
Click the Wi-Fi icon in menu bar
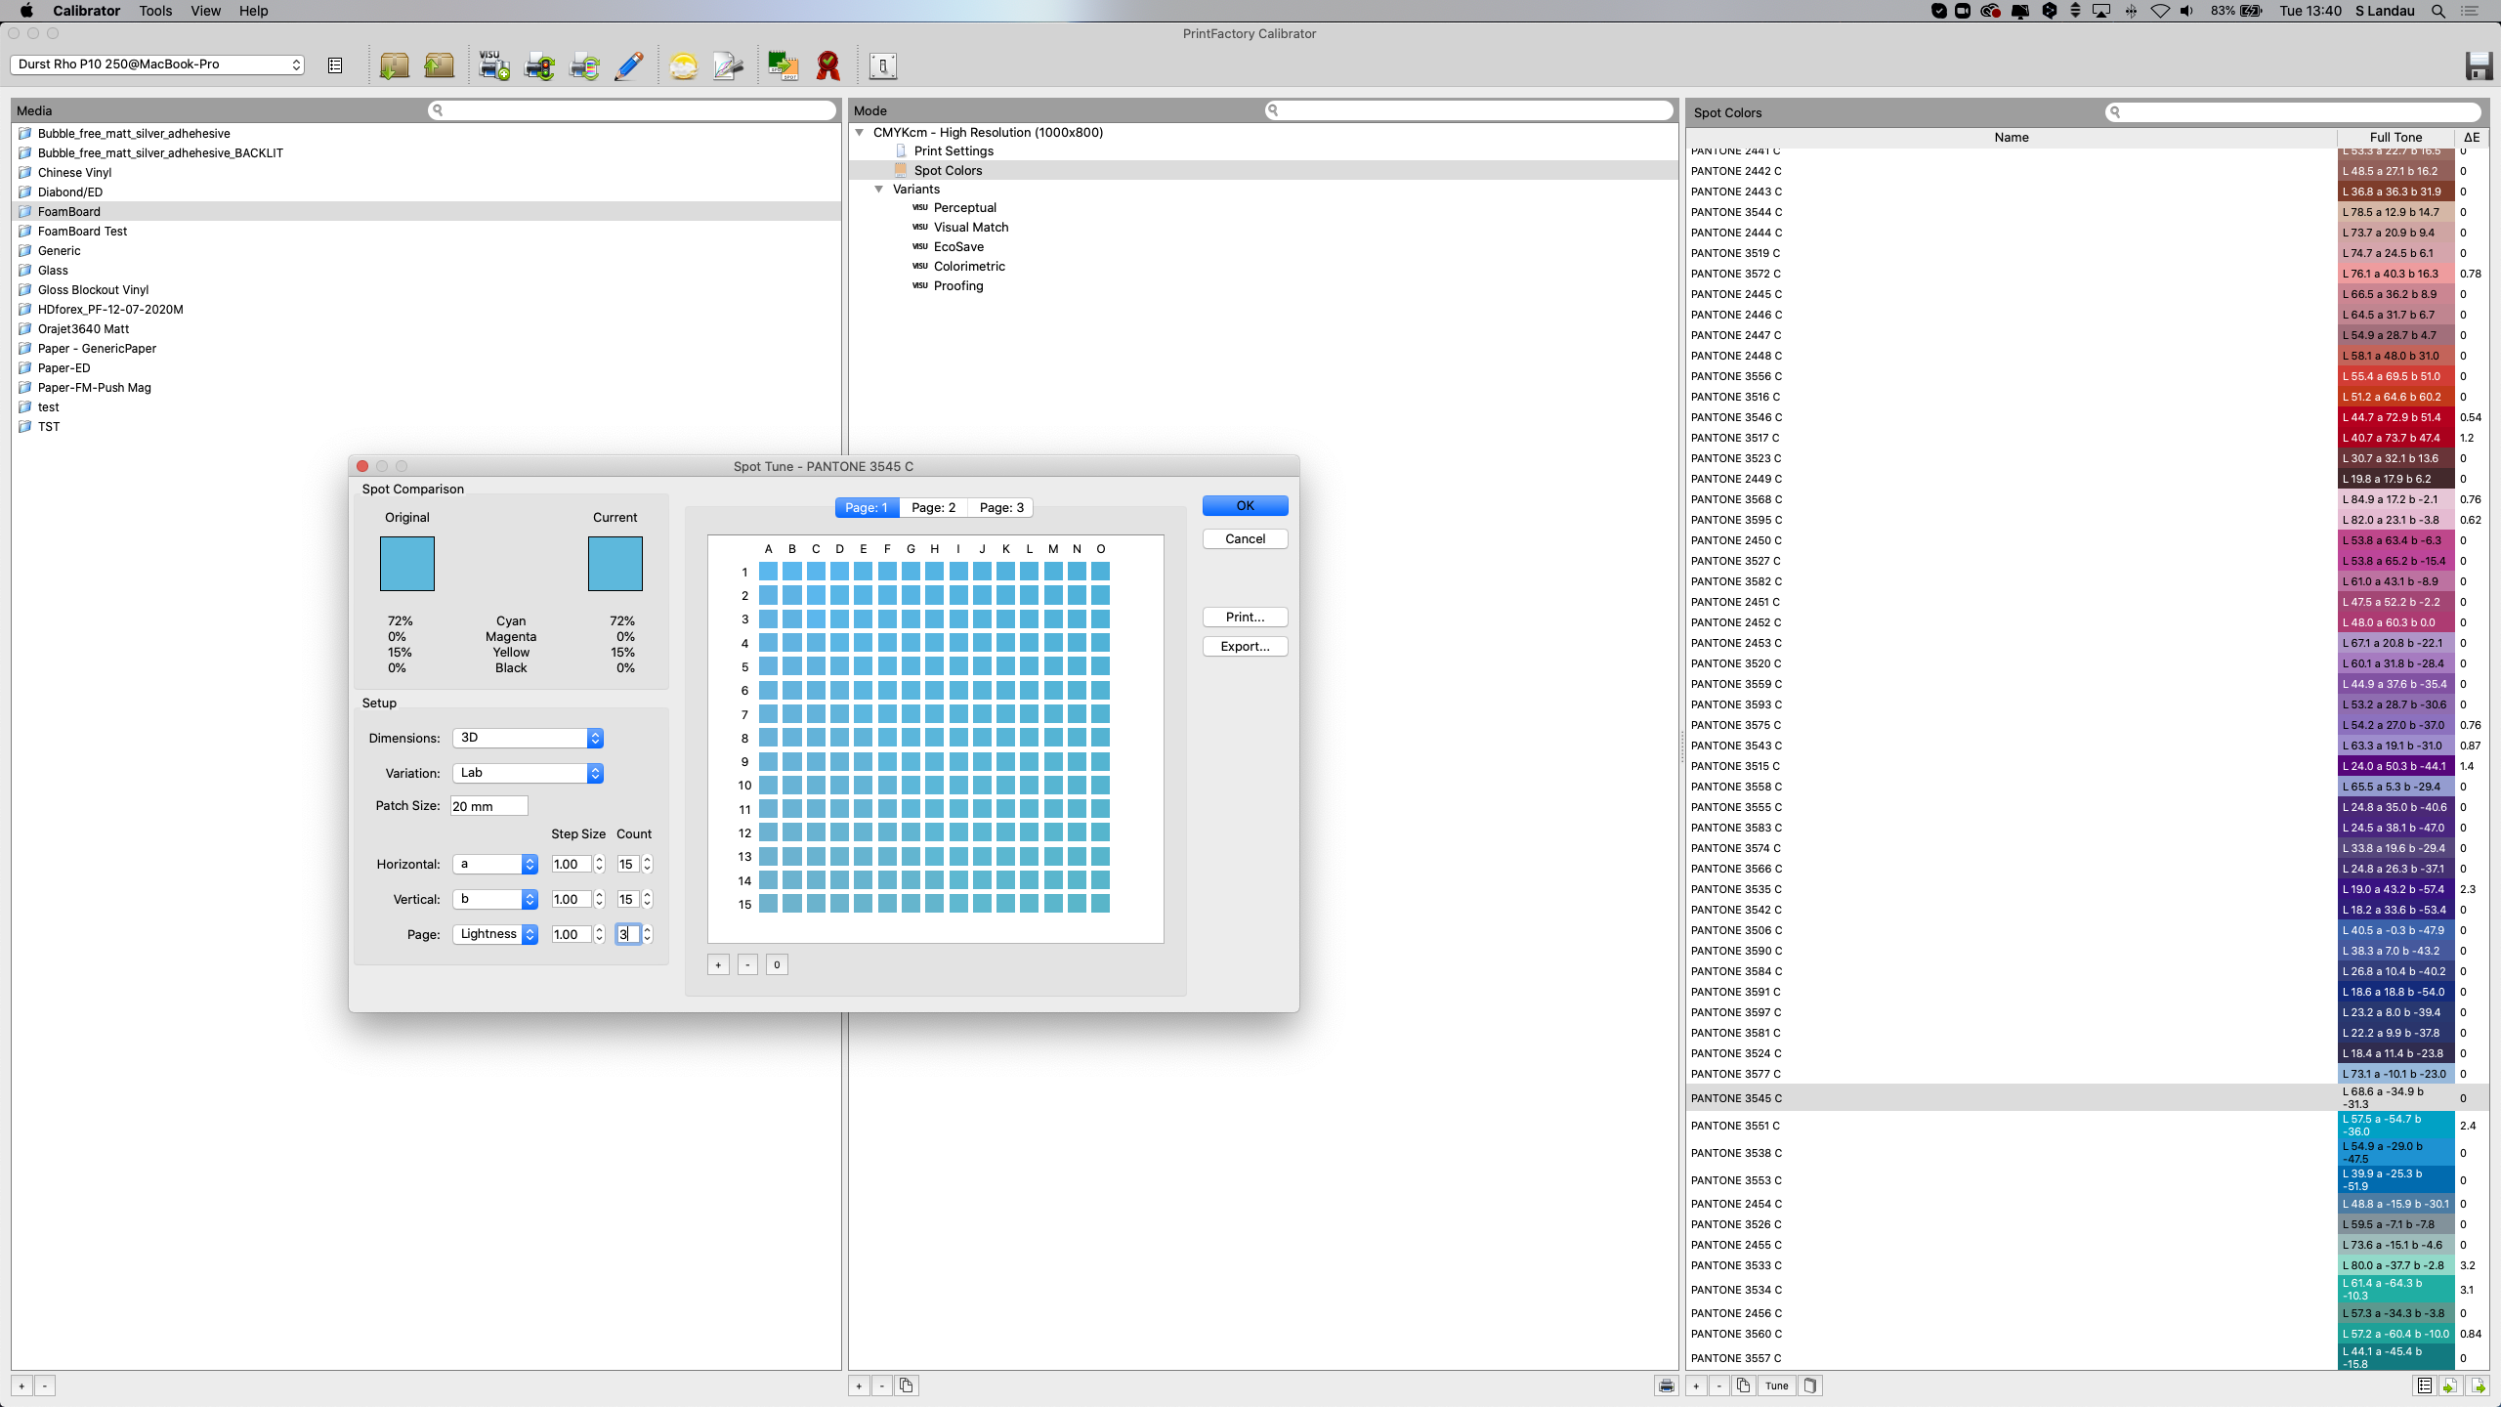point(2160,11)
